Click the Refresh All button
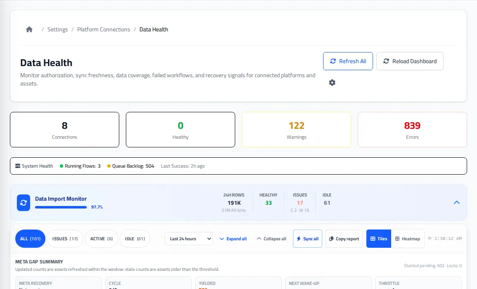 pyautogui.click(x=348, y=61)
